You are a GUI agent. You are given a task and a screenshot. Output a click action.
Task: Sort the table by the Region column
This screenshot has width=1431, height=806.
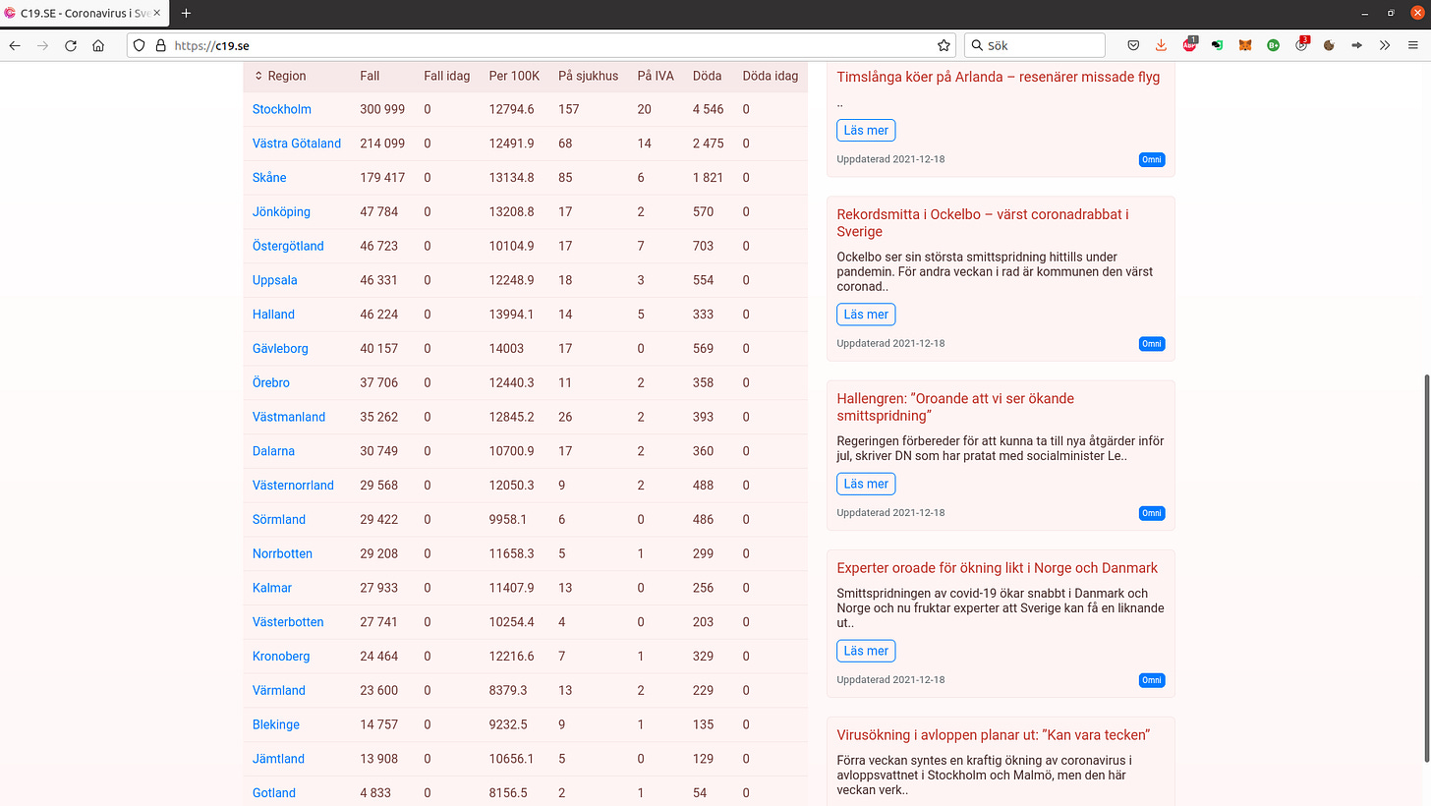[280, 76]
